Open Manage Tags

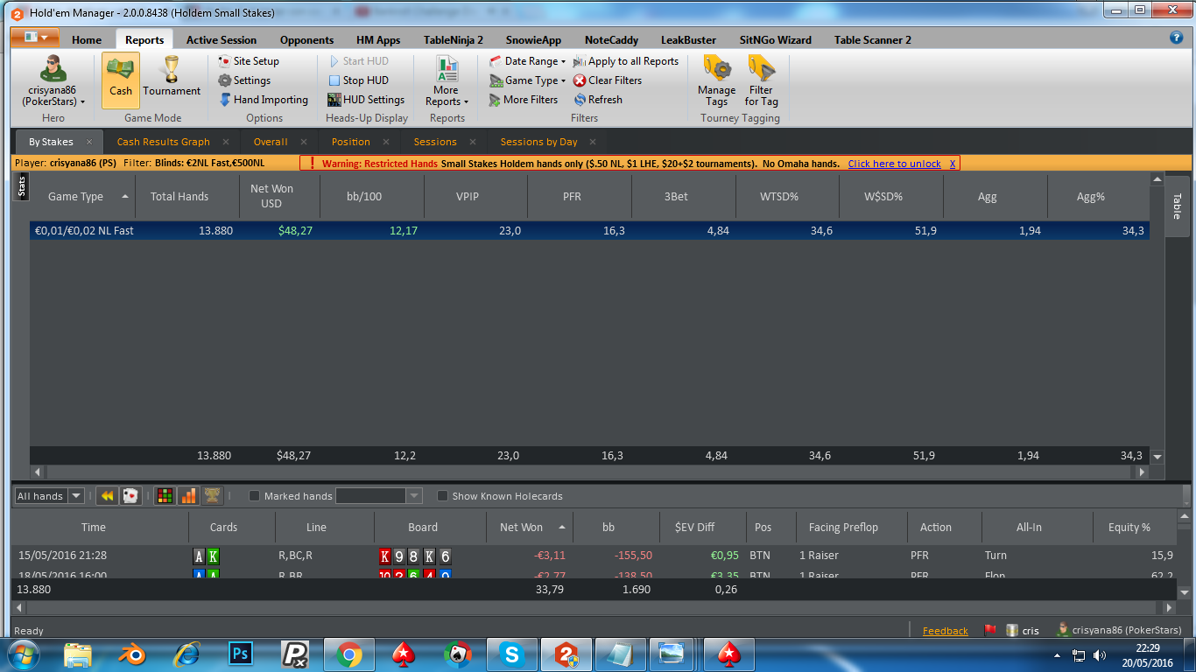pos(717,80)
